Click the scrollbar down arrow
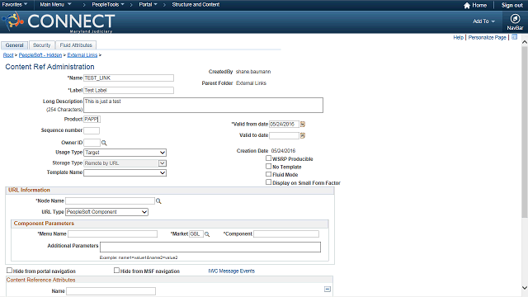 (525, 288)
